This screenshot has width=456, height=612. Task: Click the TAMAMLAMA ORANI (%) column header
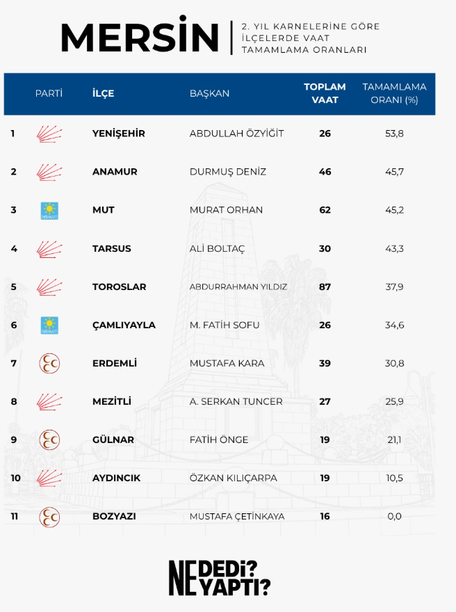click(394, 93)
